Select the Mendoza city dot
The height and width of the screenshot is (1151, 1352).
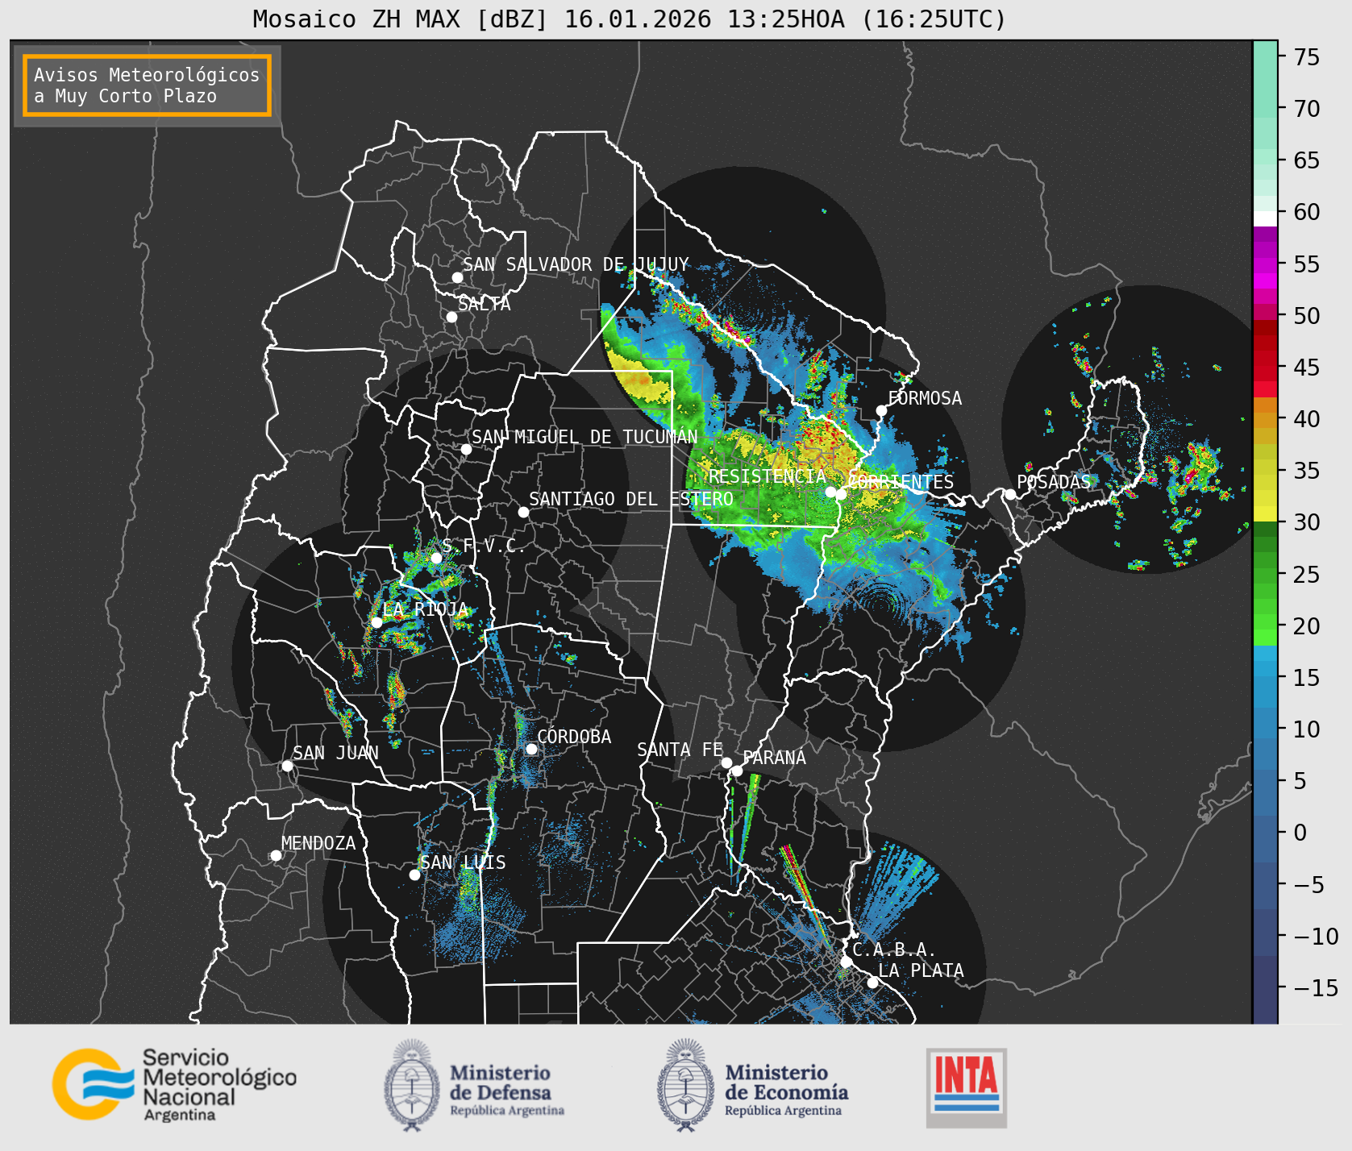(276, 855)
